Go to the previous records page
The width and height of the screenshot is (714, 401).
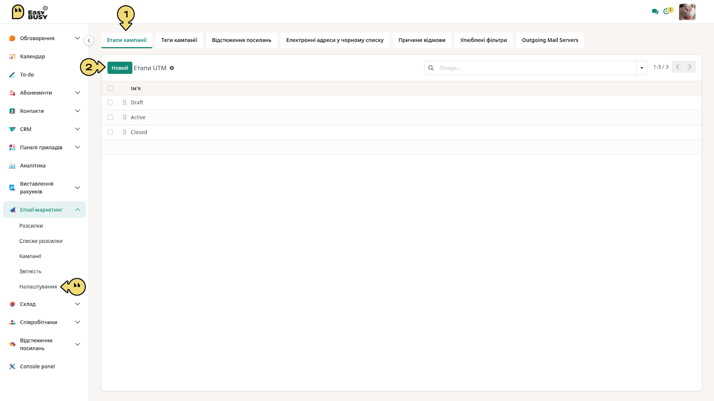[677, 67]
